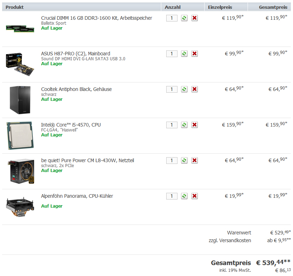Image resolution: width=293 pixels, height=276 pixels.
Task: Remove be quiet! Pure Power Netzteil
Action: (194, 160)
